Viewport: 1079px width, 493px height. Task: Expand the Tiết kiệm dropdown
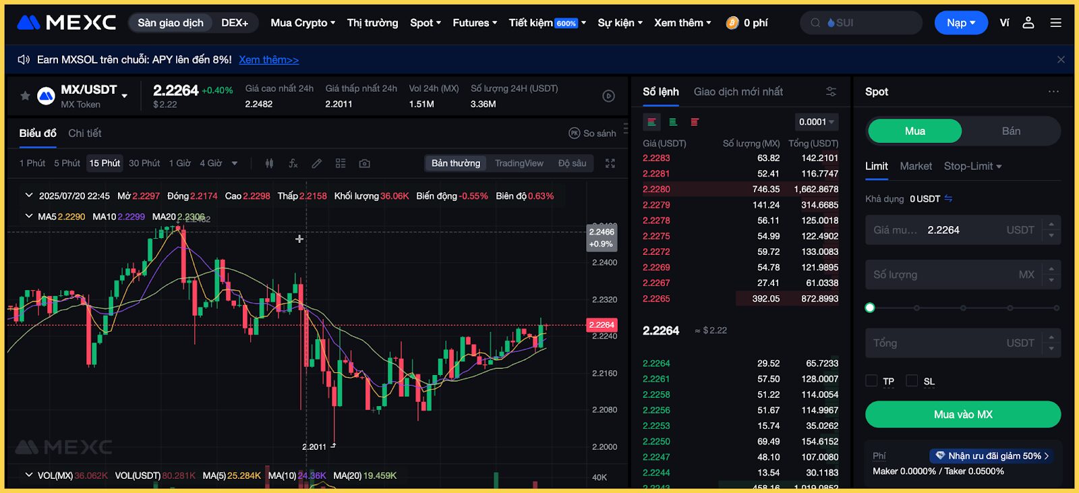pos(547,23)
